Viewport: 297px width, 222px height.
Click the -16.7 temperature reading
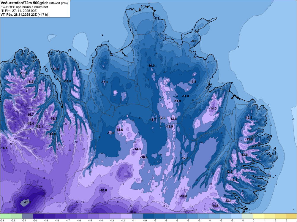(30, 115)
